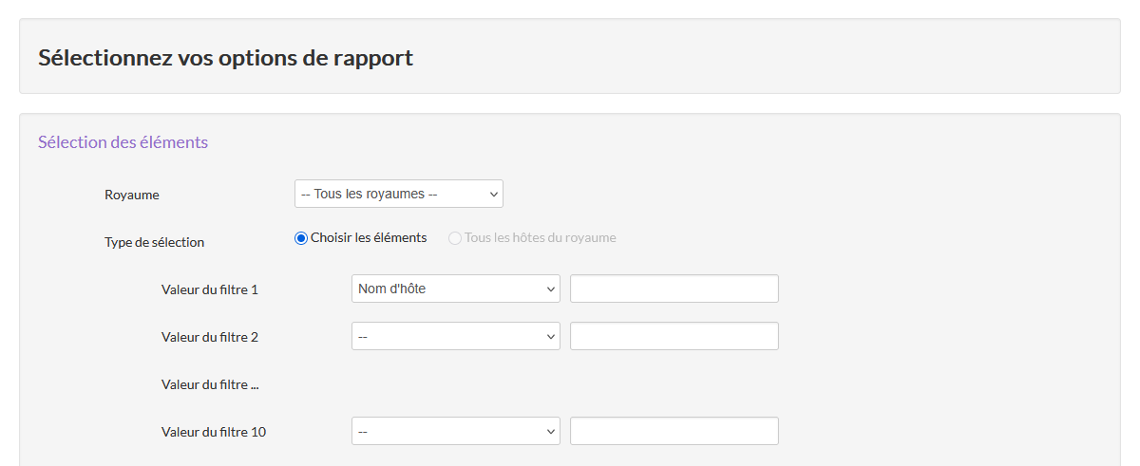Click the chevron arrow on the Royaume selector
This screenshot has width=1140, height=466.
tap(493, 194)
